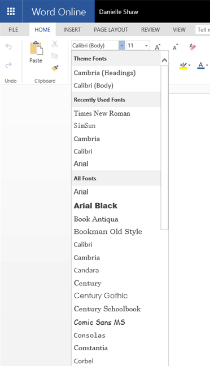Click the Danielle Shaw user name
Viewport: 210px width, 366px height.
click(119, 12)
